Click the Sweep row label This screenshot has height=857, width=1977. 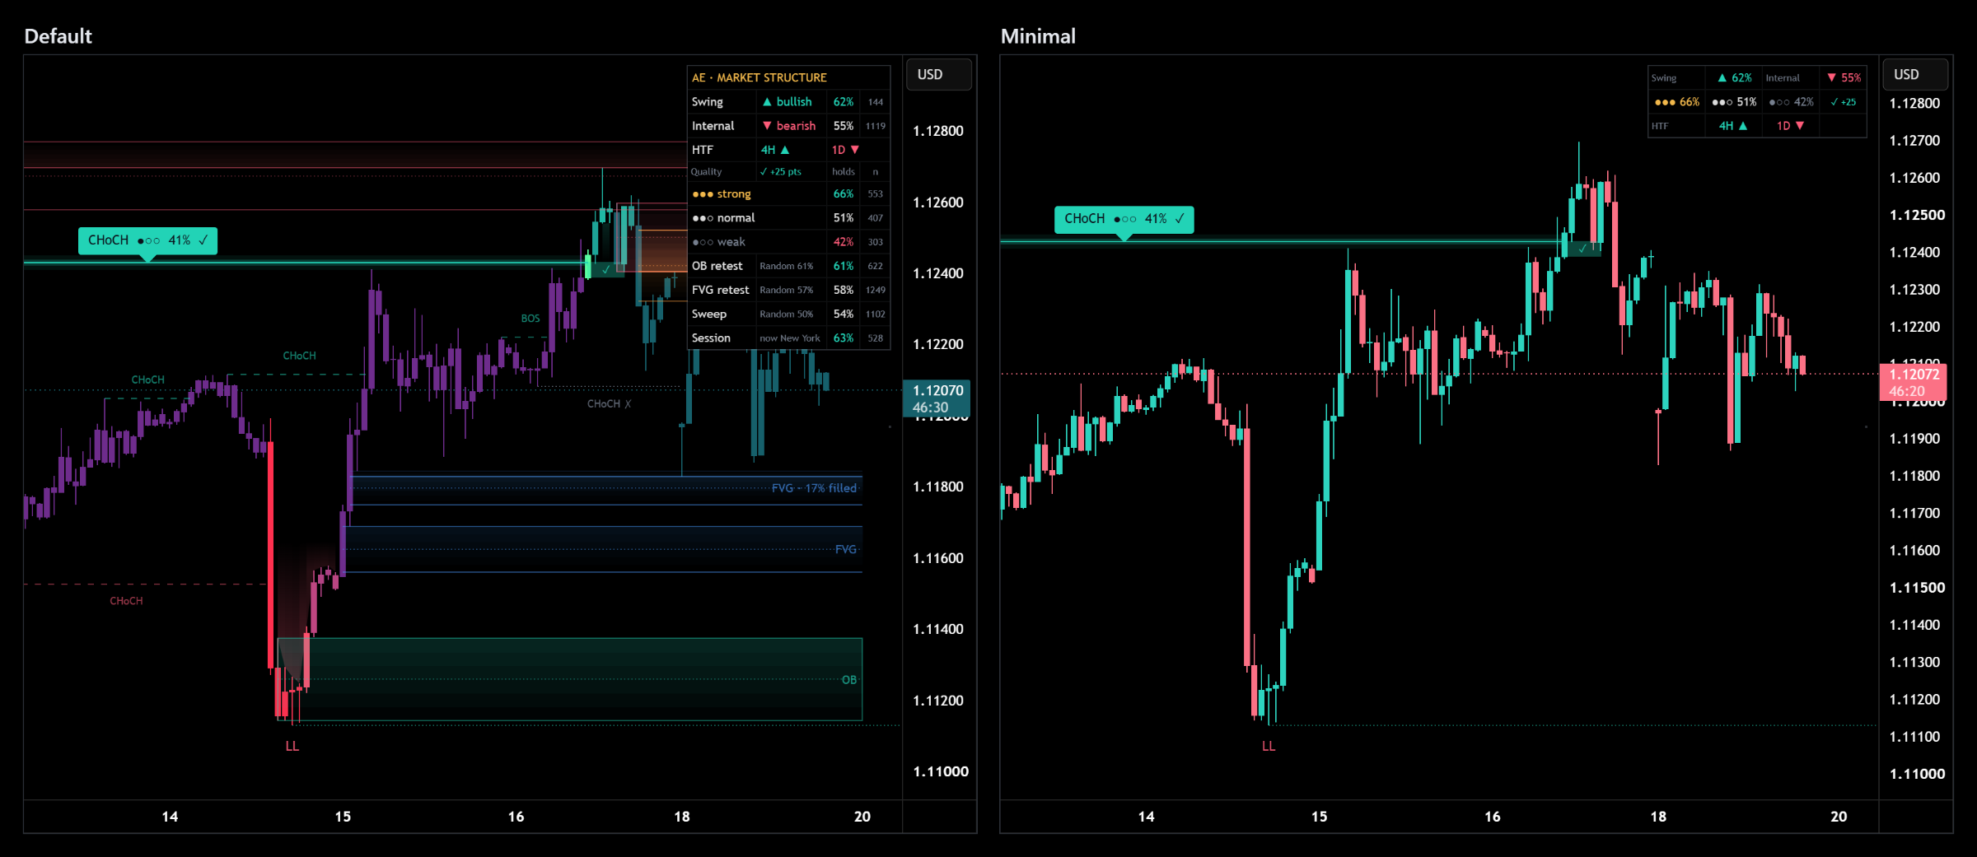709,314
